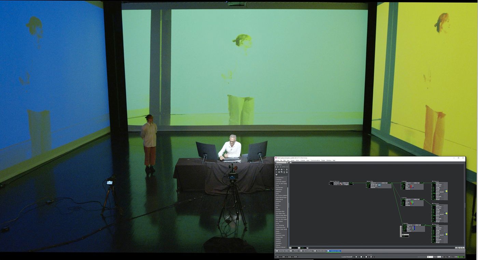The image size is (478, 260).
Task: Click the camera snapshot icon above the patch editor
Action: (291, 163)
